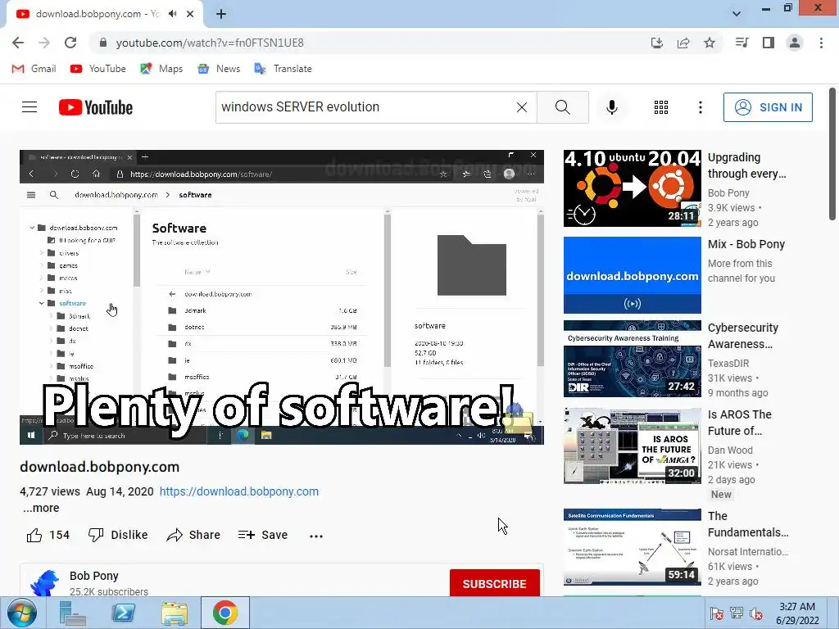Click the network tray icon
Screen dimensions: 839x629
pyautogui.click(x=737, y=613)
